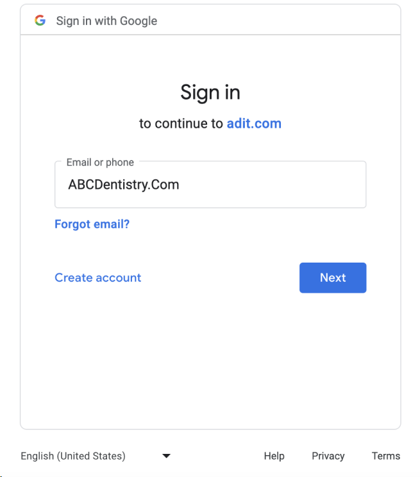The height and width of the screenshot is (477, 420).
Task: Click the ABCDentistry.Com text in field
Action: (124, 185)
